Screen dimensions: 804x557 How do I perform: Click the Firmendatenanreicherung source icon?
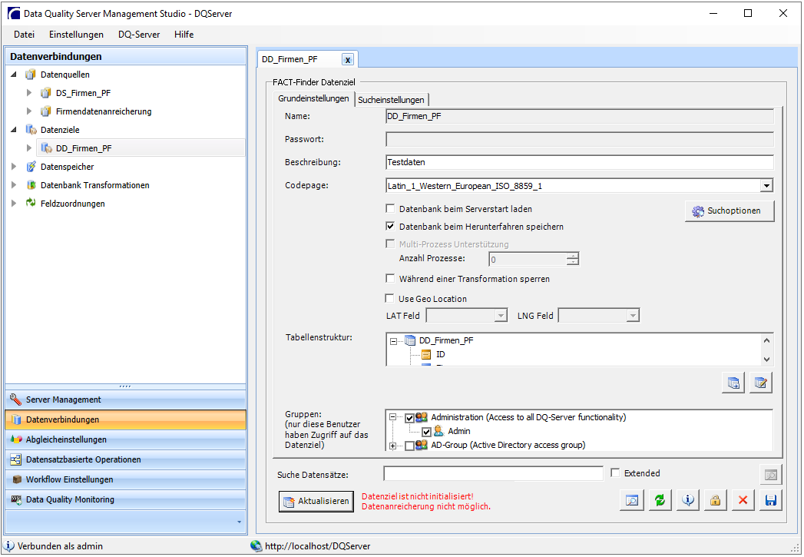tap(46, 111)
